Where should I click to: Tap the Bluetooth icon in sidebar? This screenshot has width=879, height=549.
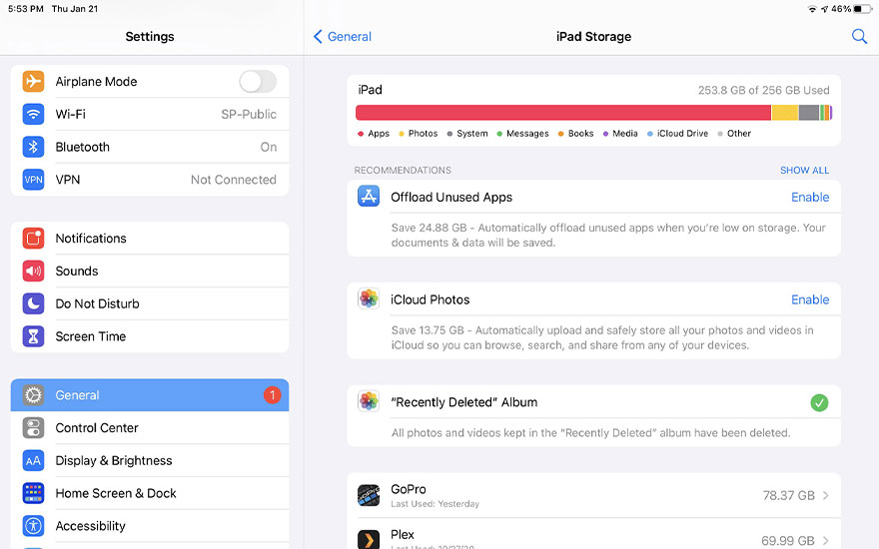(33, 147)
